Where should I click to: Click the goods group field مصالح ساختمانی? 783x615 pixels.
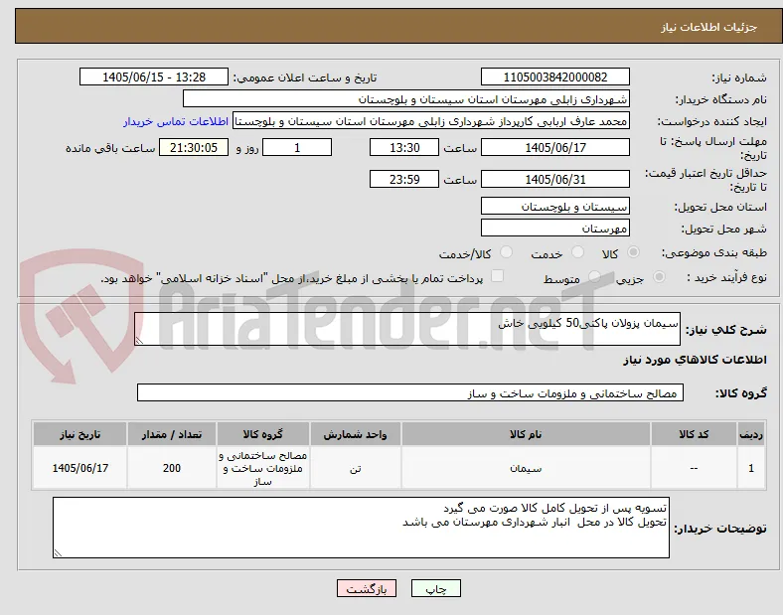coord(410,392)
